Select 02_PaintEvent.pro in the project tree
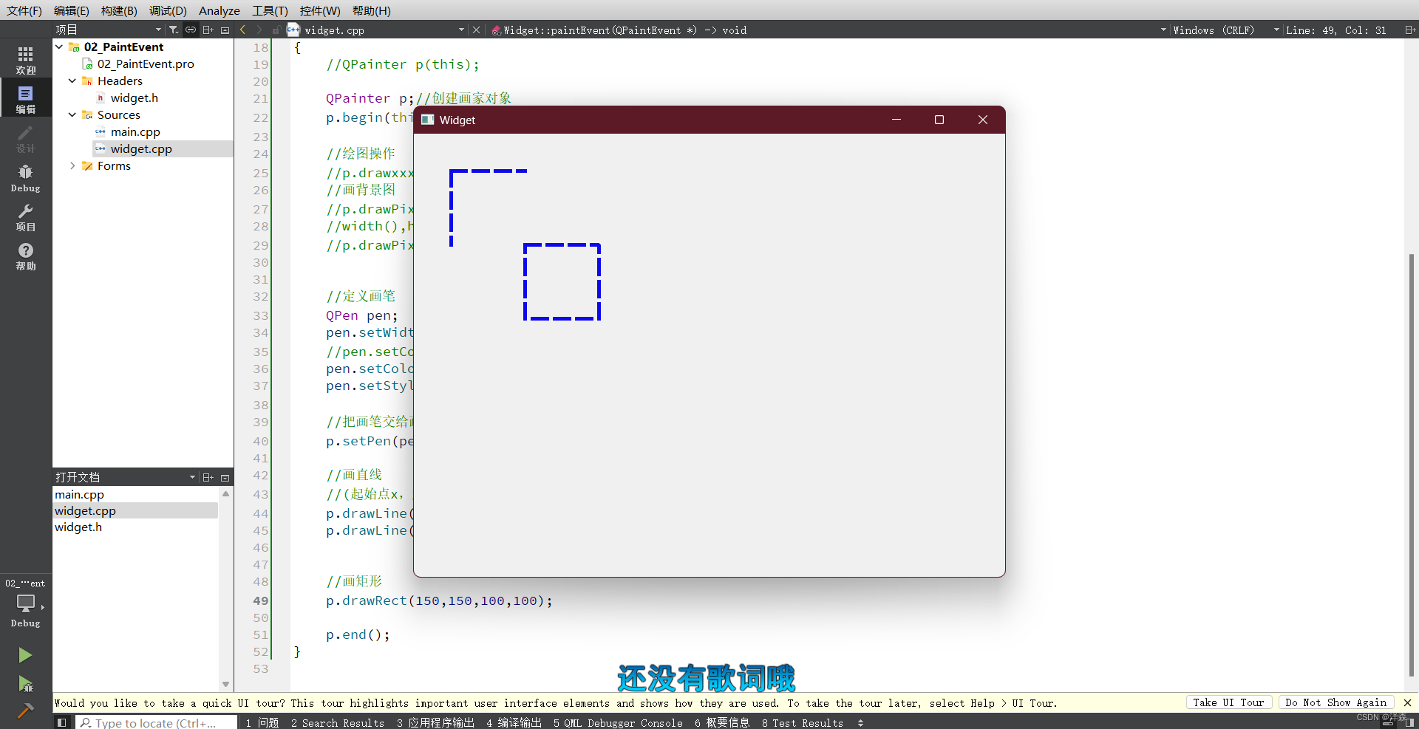Image resolution: width=1419 pixels, height=729 pixels. tap(146, 64)
